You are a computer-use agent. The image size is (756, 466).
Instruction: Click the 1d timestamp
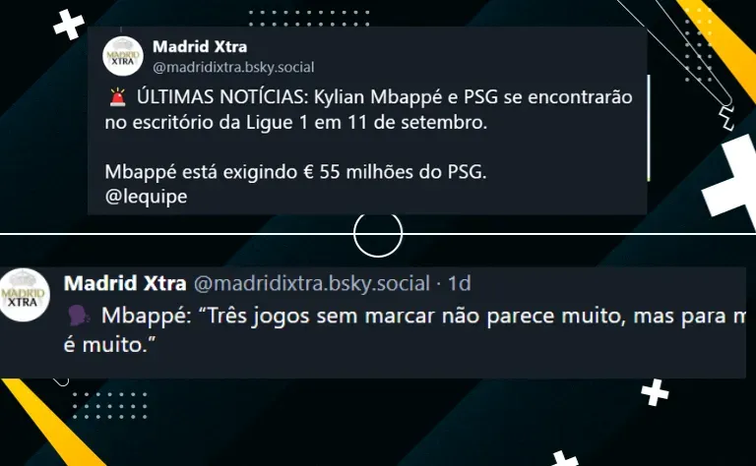pyautogui.click(x=460, y=283)
